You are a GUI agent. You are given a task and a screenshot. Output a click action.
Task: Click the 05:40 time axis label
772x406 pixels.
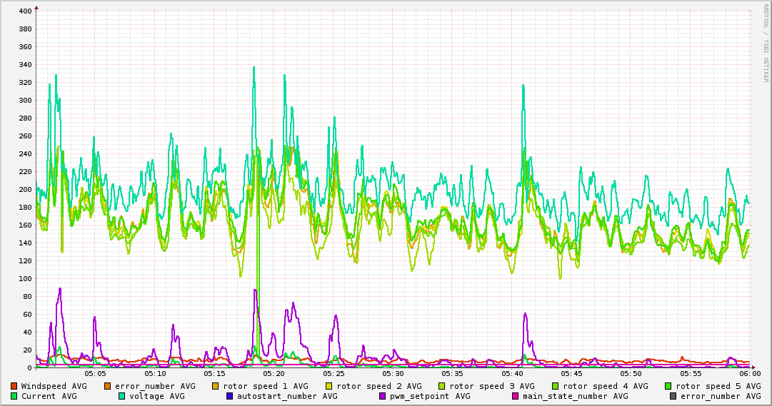(x=512, y=374)
